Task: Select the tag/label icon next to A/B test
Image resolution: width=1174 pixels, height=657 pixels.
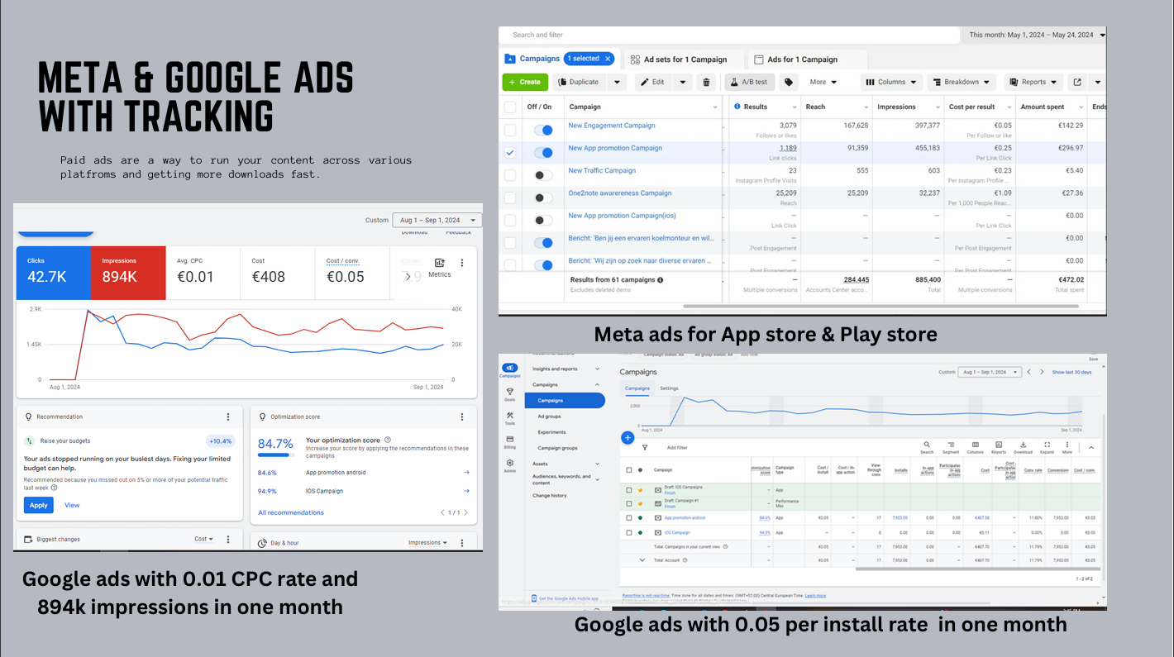Action: tap(790, 82)
